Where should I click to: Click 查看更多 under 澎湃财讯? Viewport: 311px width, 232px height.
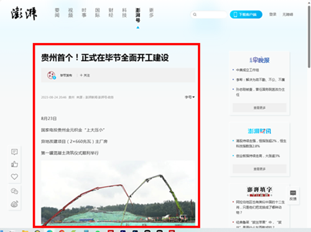pos(259,169)
